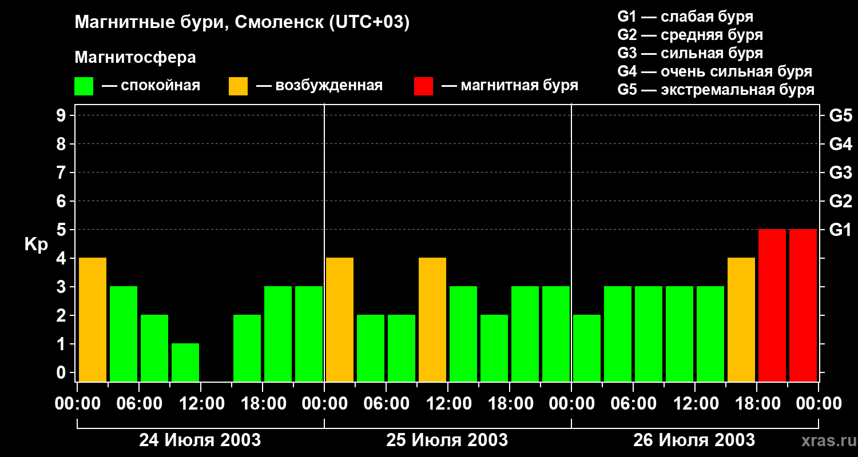The width and height of the screenshot is (858, 457).
Task: Click the '24 Июля 2003' date label
Action: point(200,440)
